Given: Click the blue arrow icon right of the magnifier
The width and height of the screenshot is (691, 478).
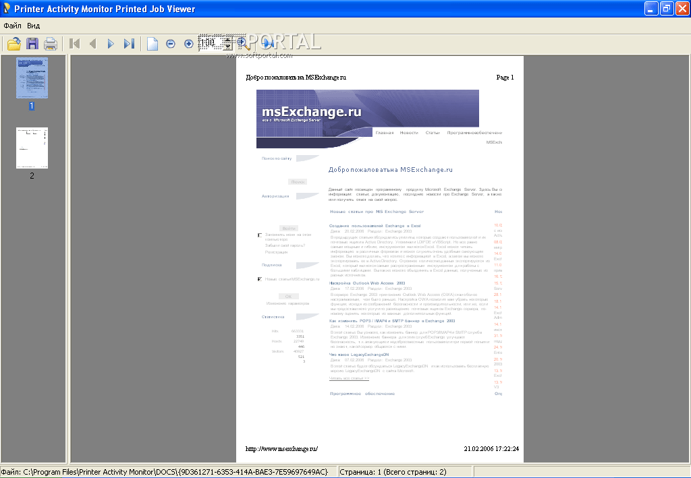Looking at the screenshot, I should 269,43.
